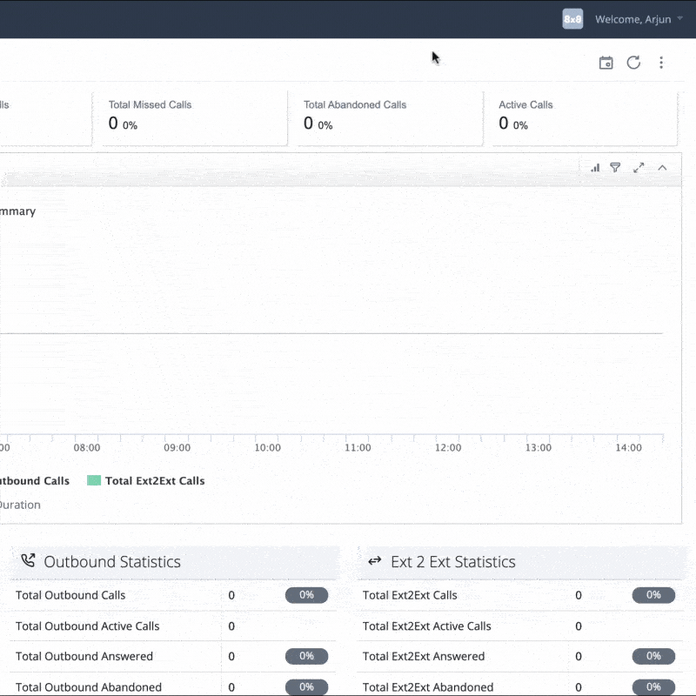
Task: Click the Total Ext2Ext Abandoned row label
Action: point(428,686)
